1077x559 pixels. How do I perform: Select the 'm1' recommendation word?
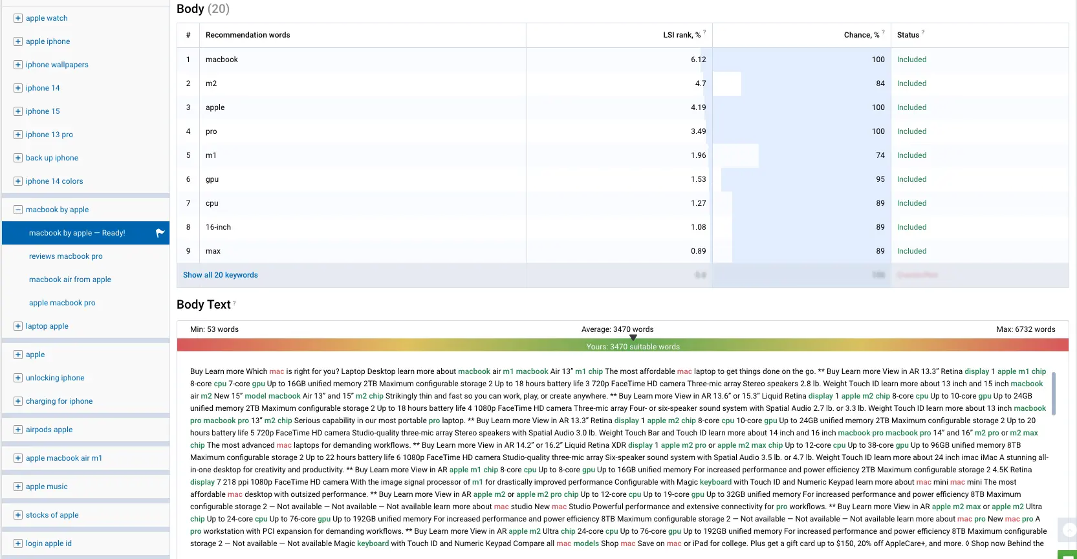pyautogui.click(x=211, y=155)
